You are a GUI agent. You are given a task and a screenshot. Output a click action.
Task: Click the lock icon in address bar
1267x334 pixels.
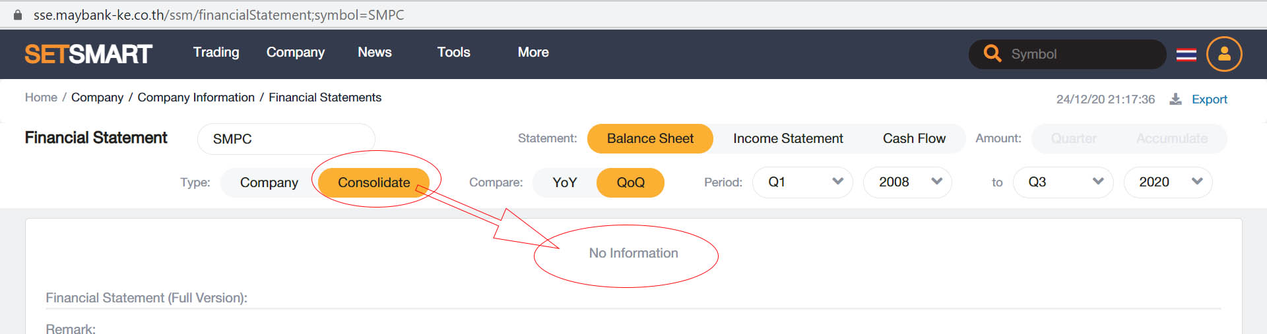pos(18,14)
